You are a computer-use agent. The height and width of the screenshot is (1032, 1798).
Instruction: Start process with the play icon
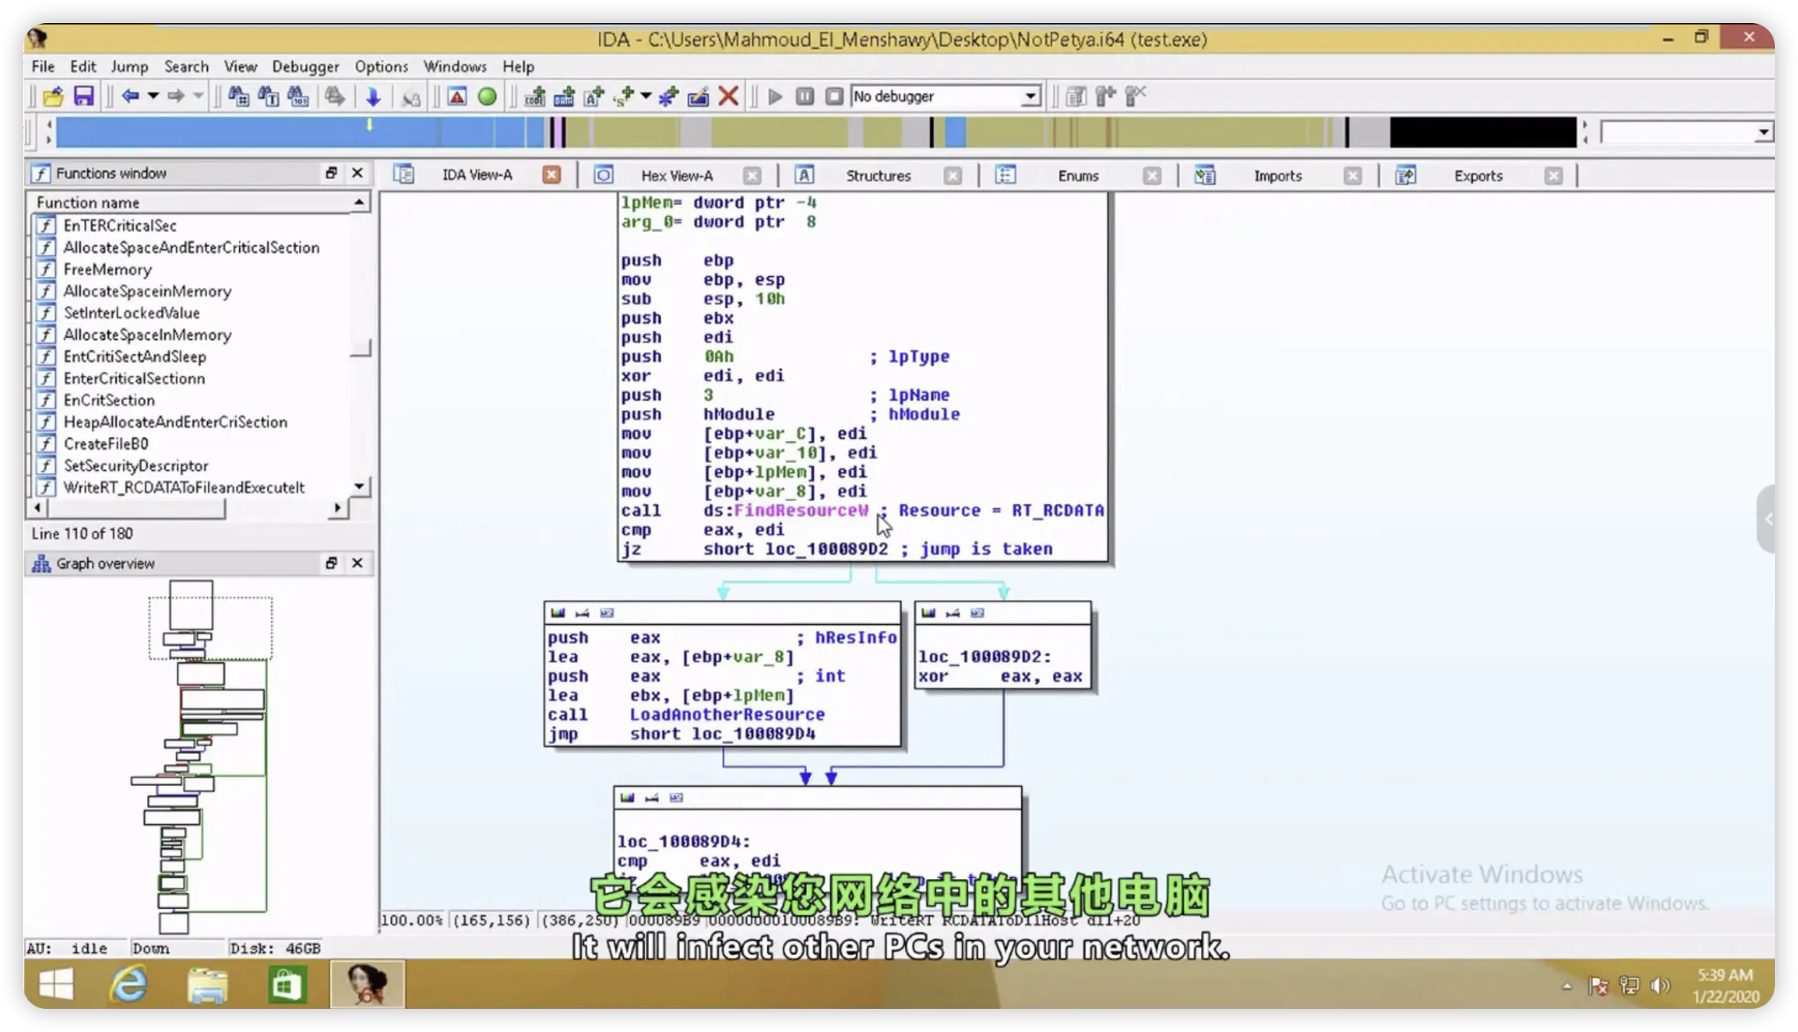pos(775,95)
